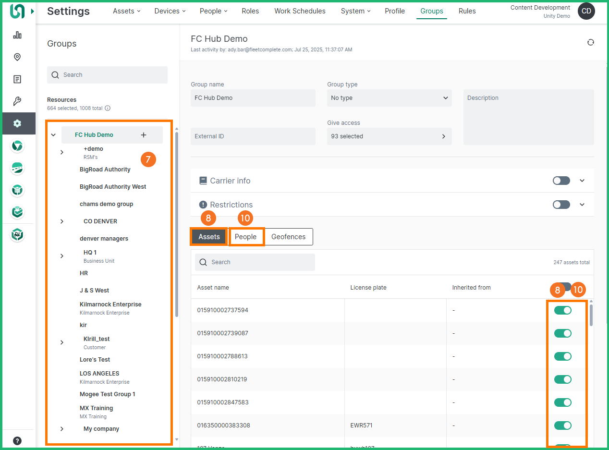This screenshot has width=609, height=450.
Task: Click the Groups search field
Action: coord(107,75)
